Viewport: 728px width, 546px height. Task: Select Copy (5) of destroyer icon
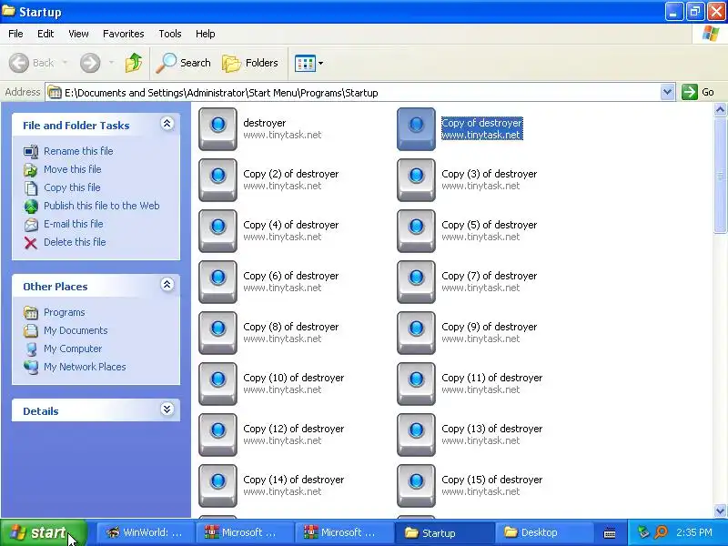(416, 231)
